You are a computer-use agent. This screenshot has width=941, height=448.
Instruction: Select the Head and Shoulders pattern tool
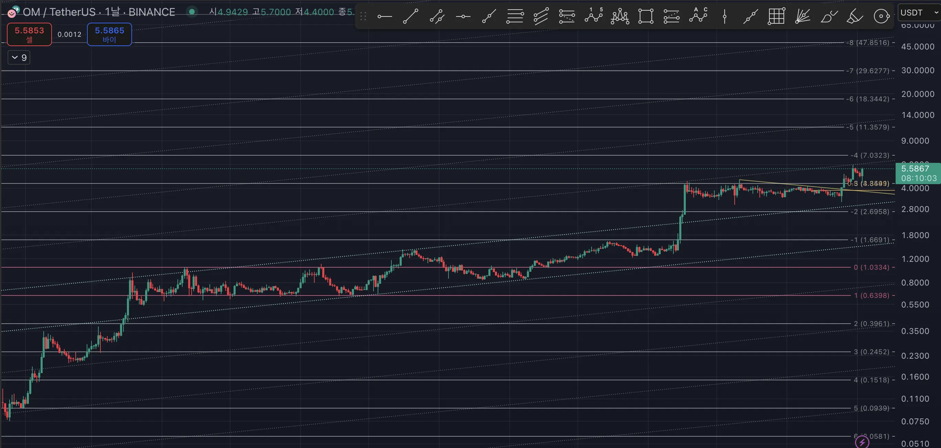tap(620, 16)
